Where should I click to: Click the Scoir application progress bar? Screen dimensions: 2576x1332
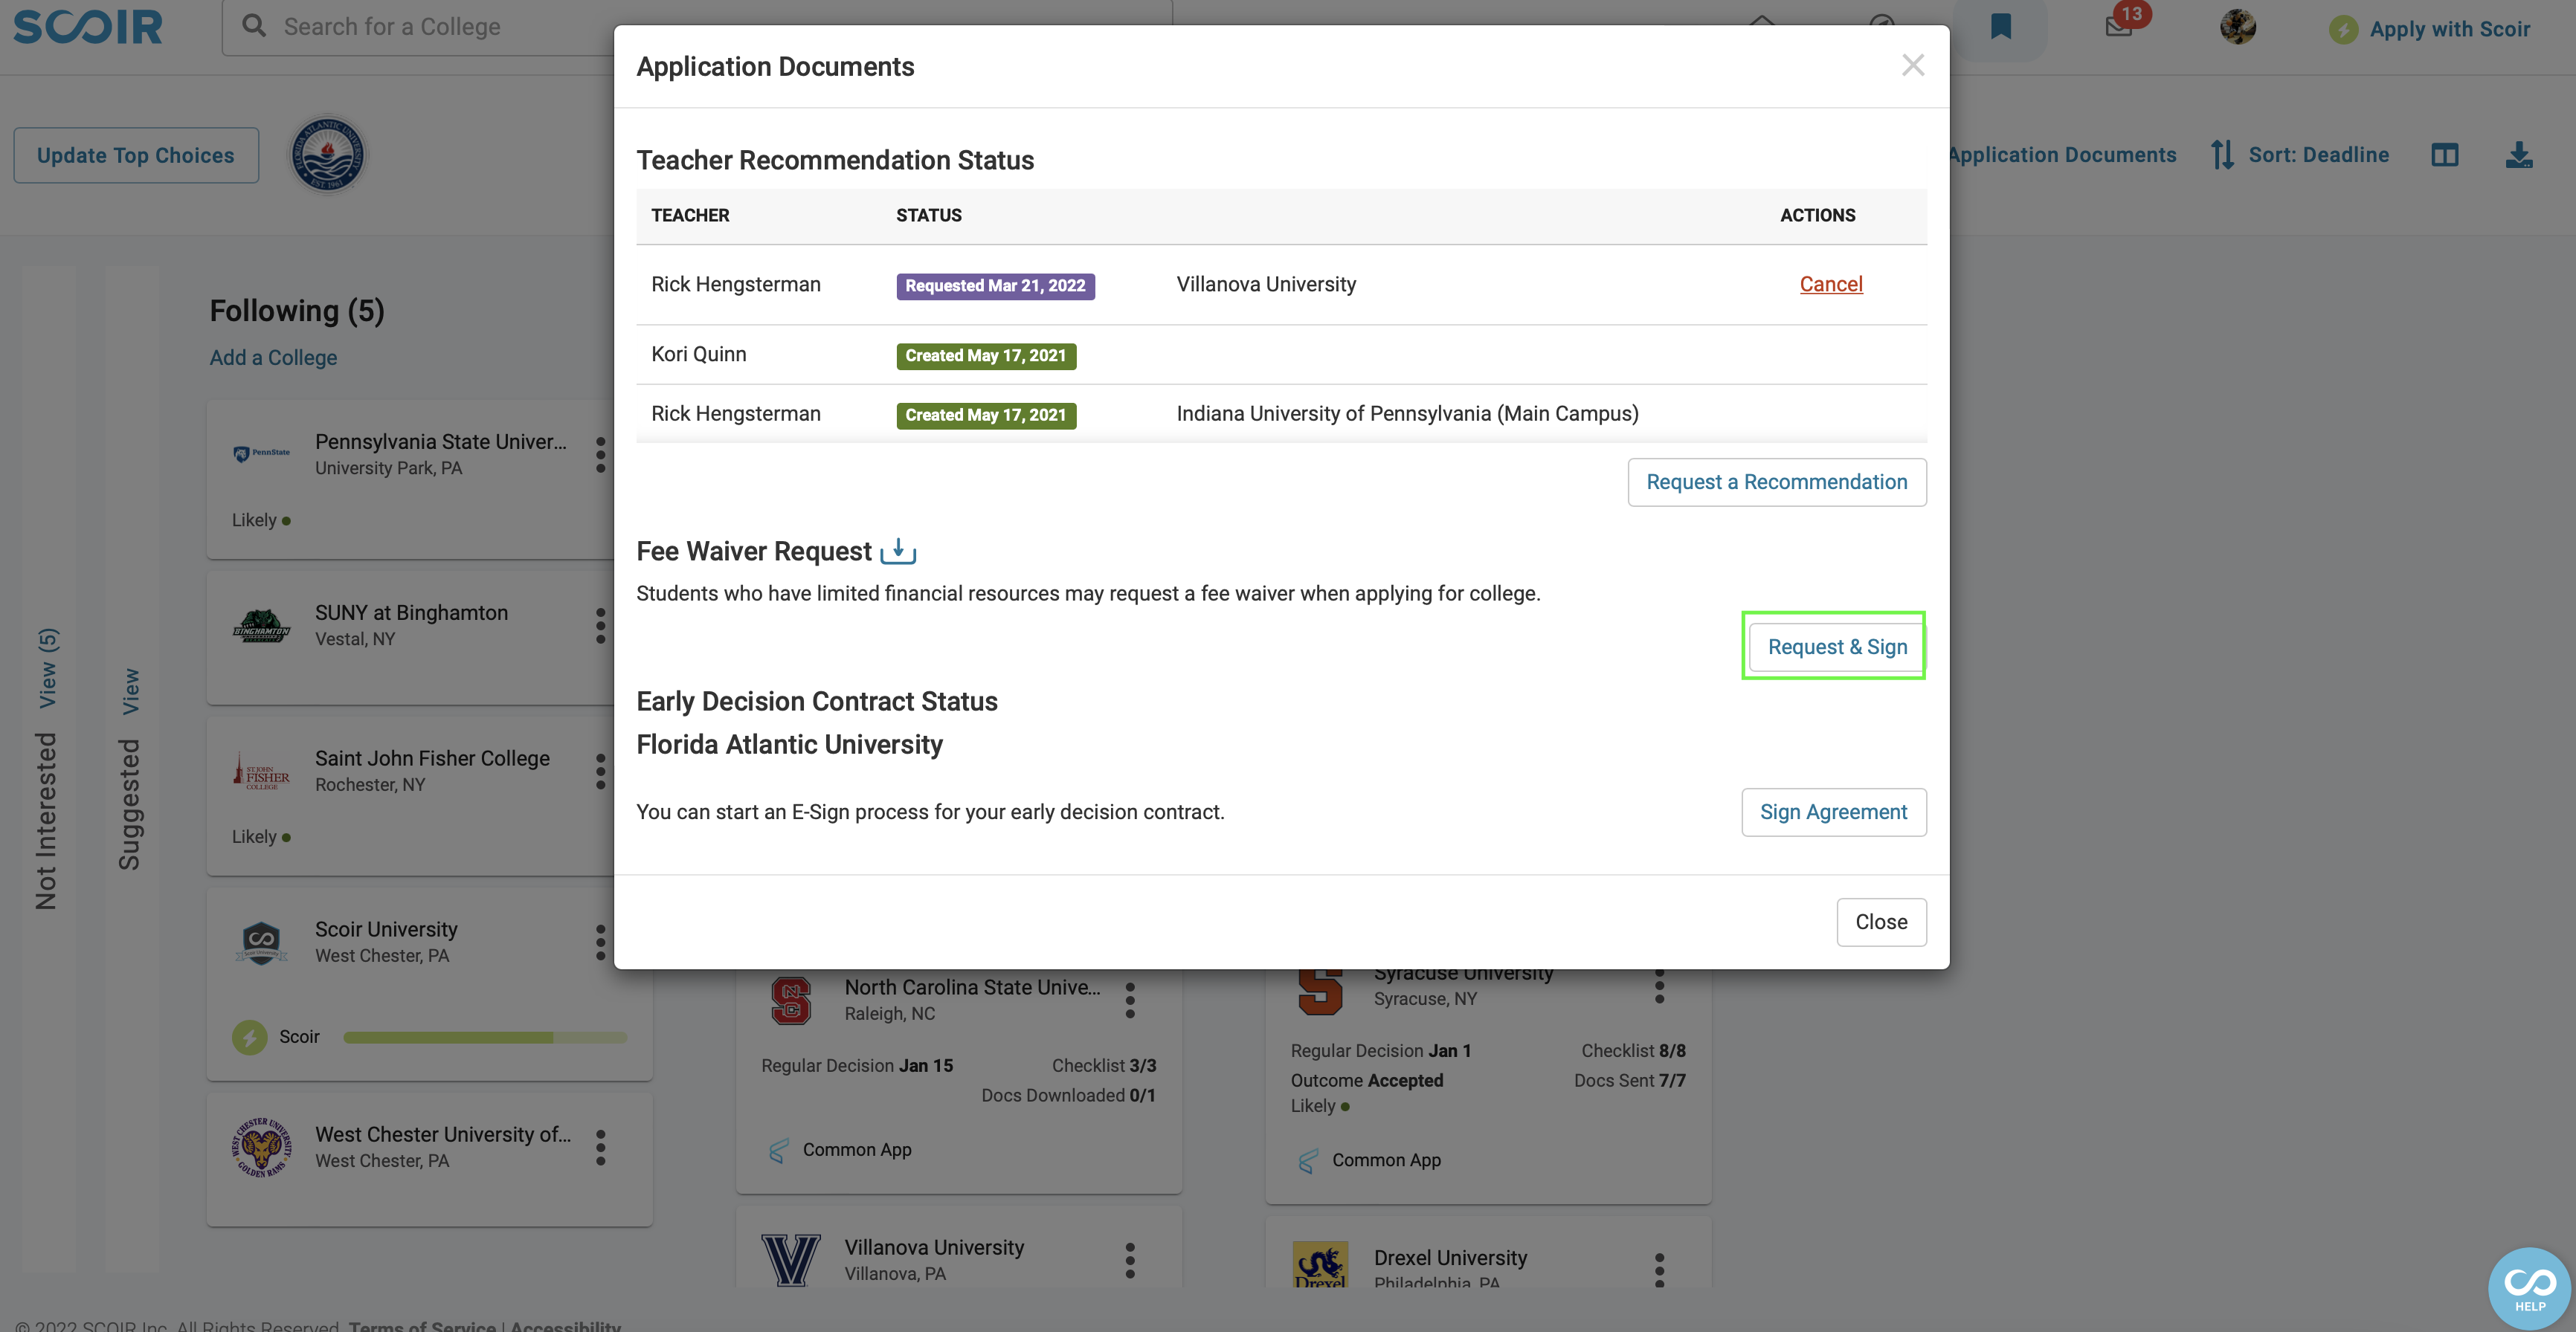click(485, 1037)
